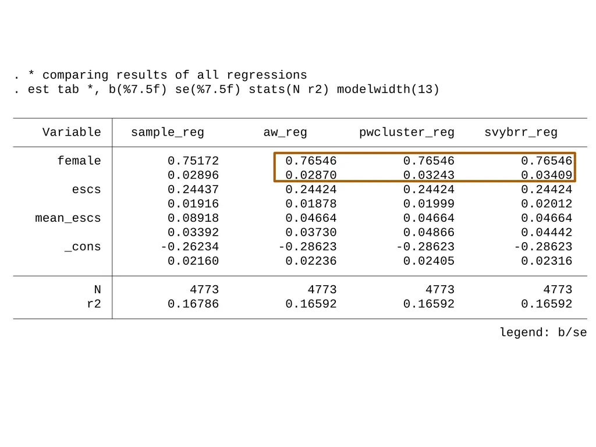The height and width of the screenshot is (447, 596).
Task: Select escs standard error 0.01916
Action: tap(193, 204)
